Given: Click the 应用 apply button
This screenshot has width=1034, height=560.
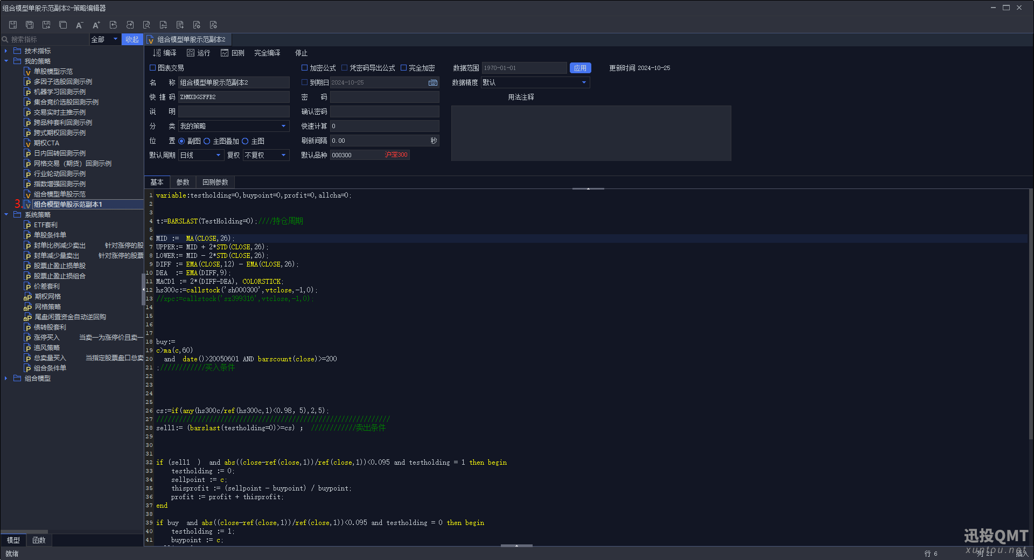Looking at the screenshot, I should [x=580, y=68].
